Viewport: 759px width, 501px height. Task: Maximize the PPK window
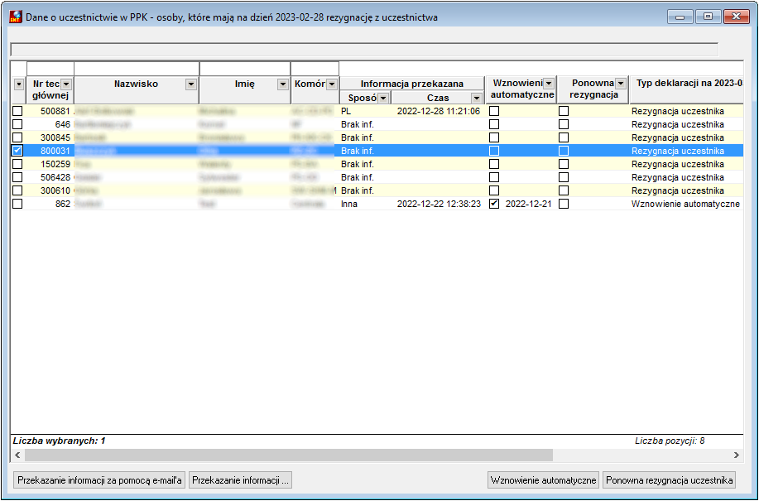point(709,17)
